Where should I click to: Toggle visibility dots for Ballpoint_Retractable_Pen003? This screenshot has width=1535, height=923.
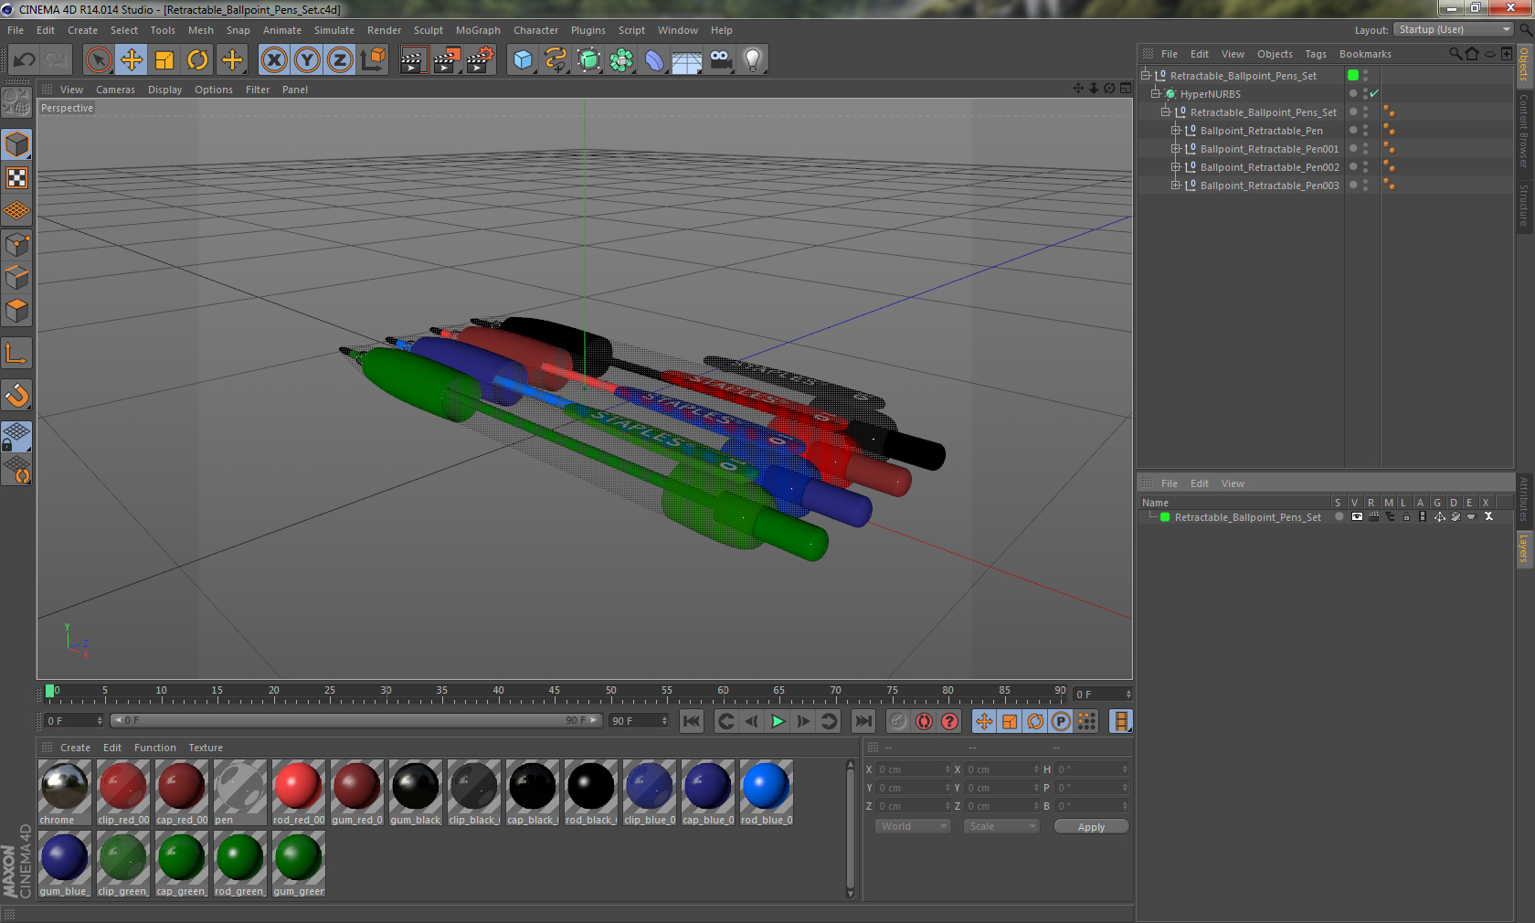[1366, 186]
